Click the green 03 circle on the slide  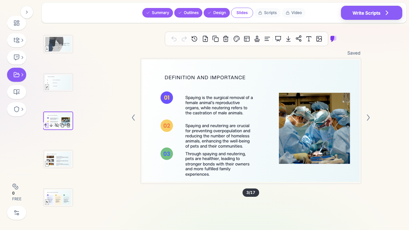(167, 154)
